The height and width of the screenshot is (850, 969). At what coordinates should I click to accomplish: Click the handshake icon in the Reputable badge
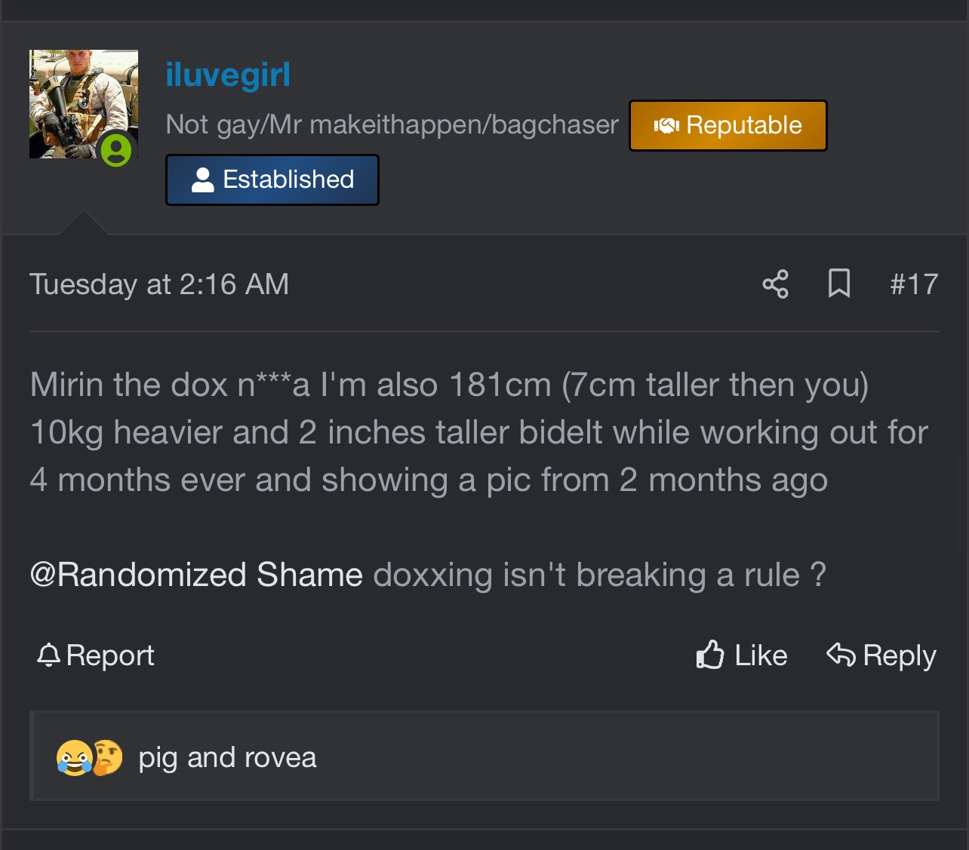click(666, 125)
